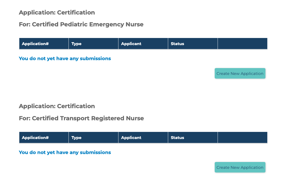The height and width of the screenshot is (177, 285).
Task: Click no-submissions message under Transport table
Action: click(x=65, y=152)
